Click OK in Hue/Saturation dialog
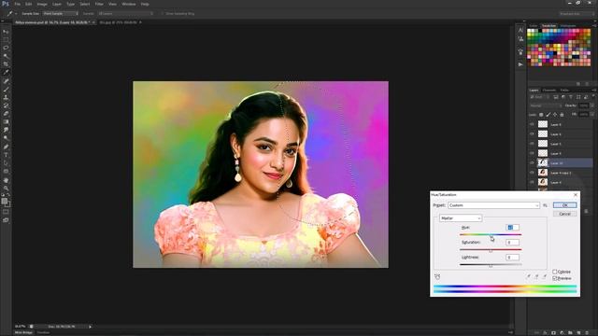598x336 pixels. tap(564, 205)
